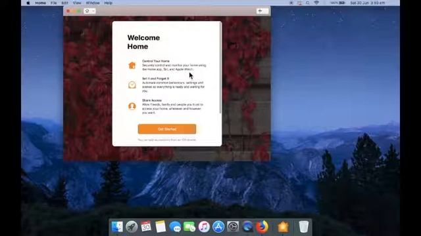421x236 pixels.
Task: Open Launchpad rocket icon in Dock
Action: pos(132,227)
